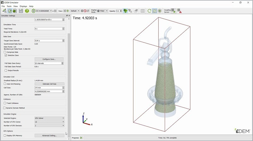Screen dimensions: 253x141
Task: Open the green Help question mark icon
Action: click(27, 11)
